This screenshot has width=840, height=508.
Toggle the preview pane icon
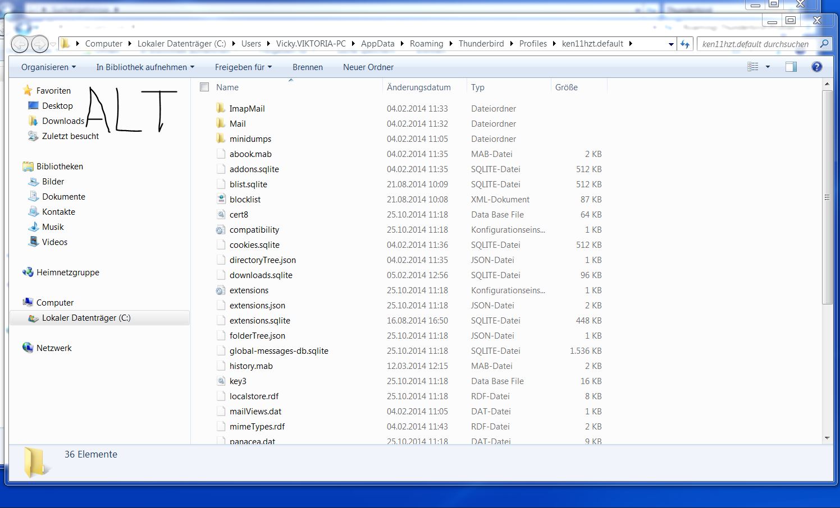(x=791, y=67)
